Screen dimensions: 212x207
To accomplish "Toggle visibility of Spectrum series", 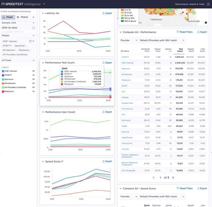I will (33, 79).
